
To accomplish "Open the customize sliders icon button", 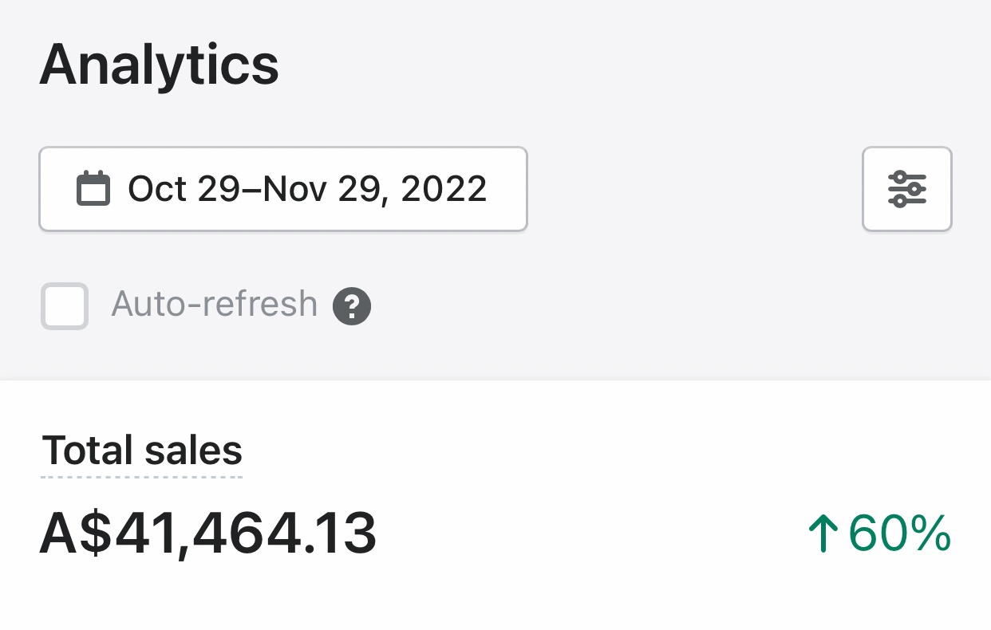I will [906, 189].
